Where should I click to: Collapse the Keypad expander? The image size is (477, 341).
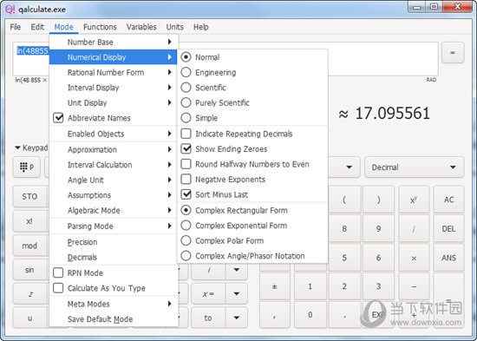click(31, 148)
